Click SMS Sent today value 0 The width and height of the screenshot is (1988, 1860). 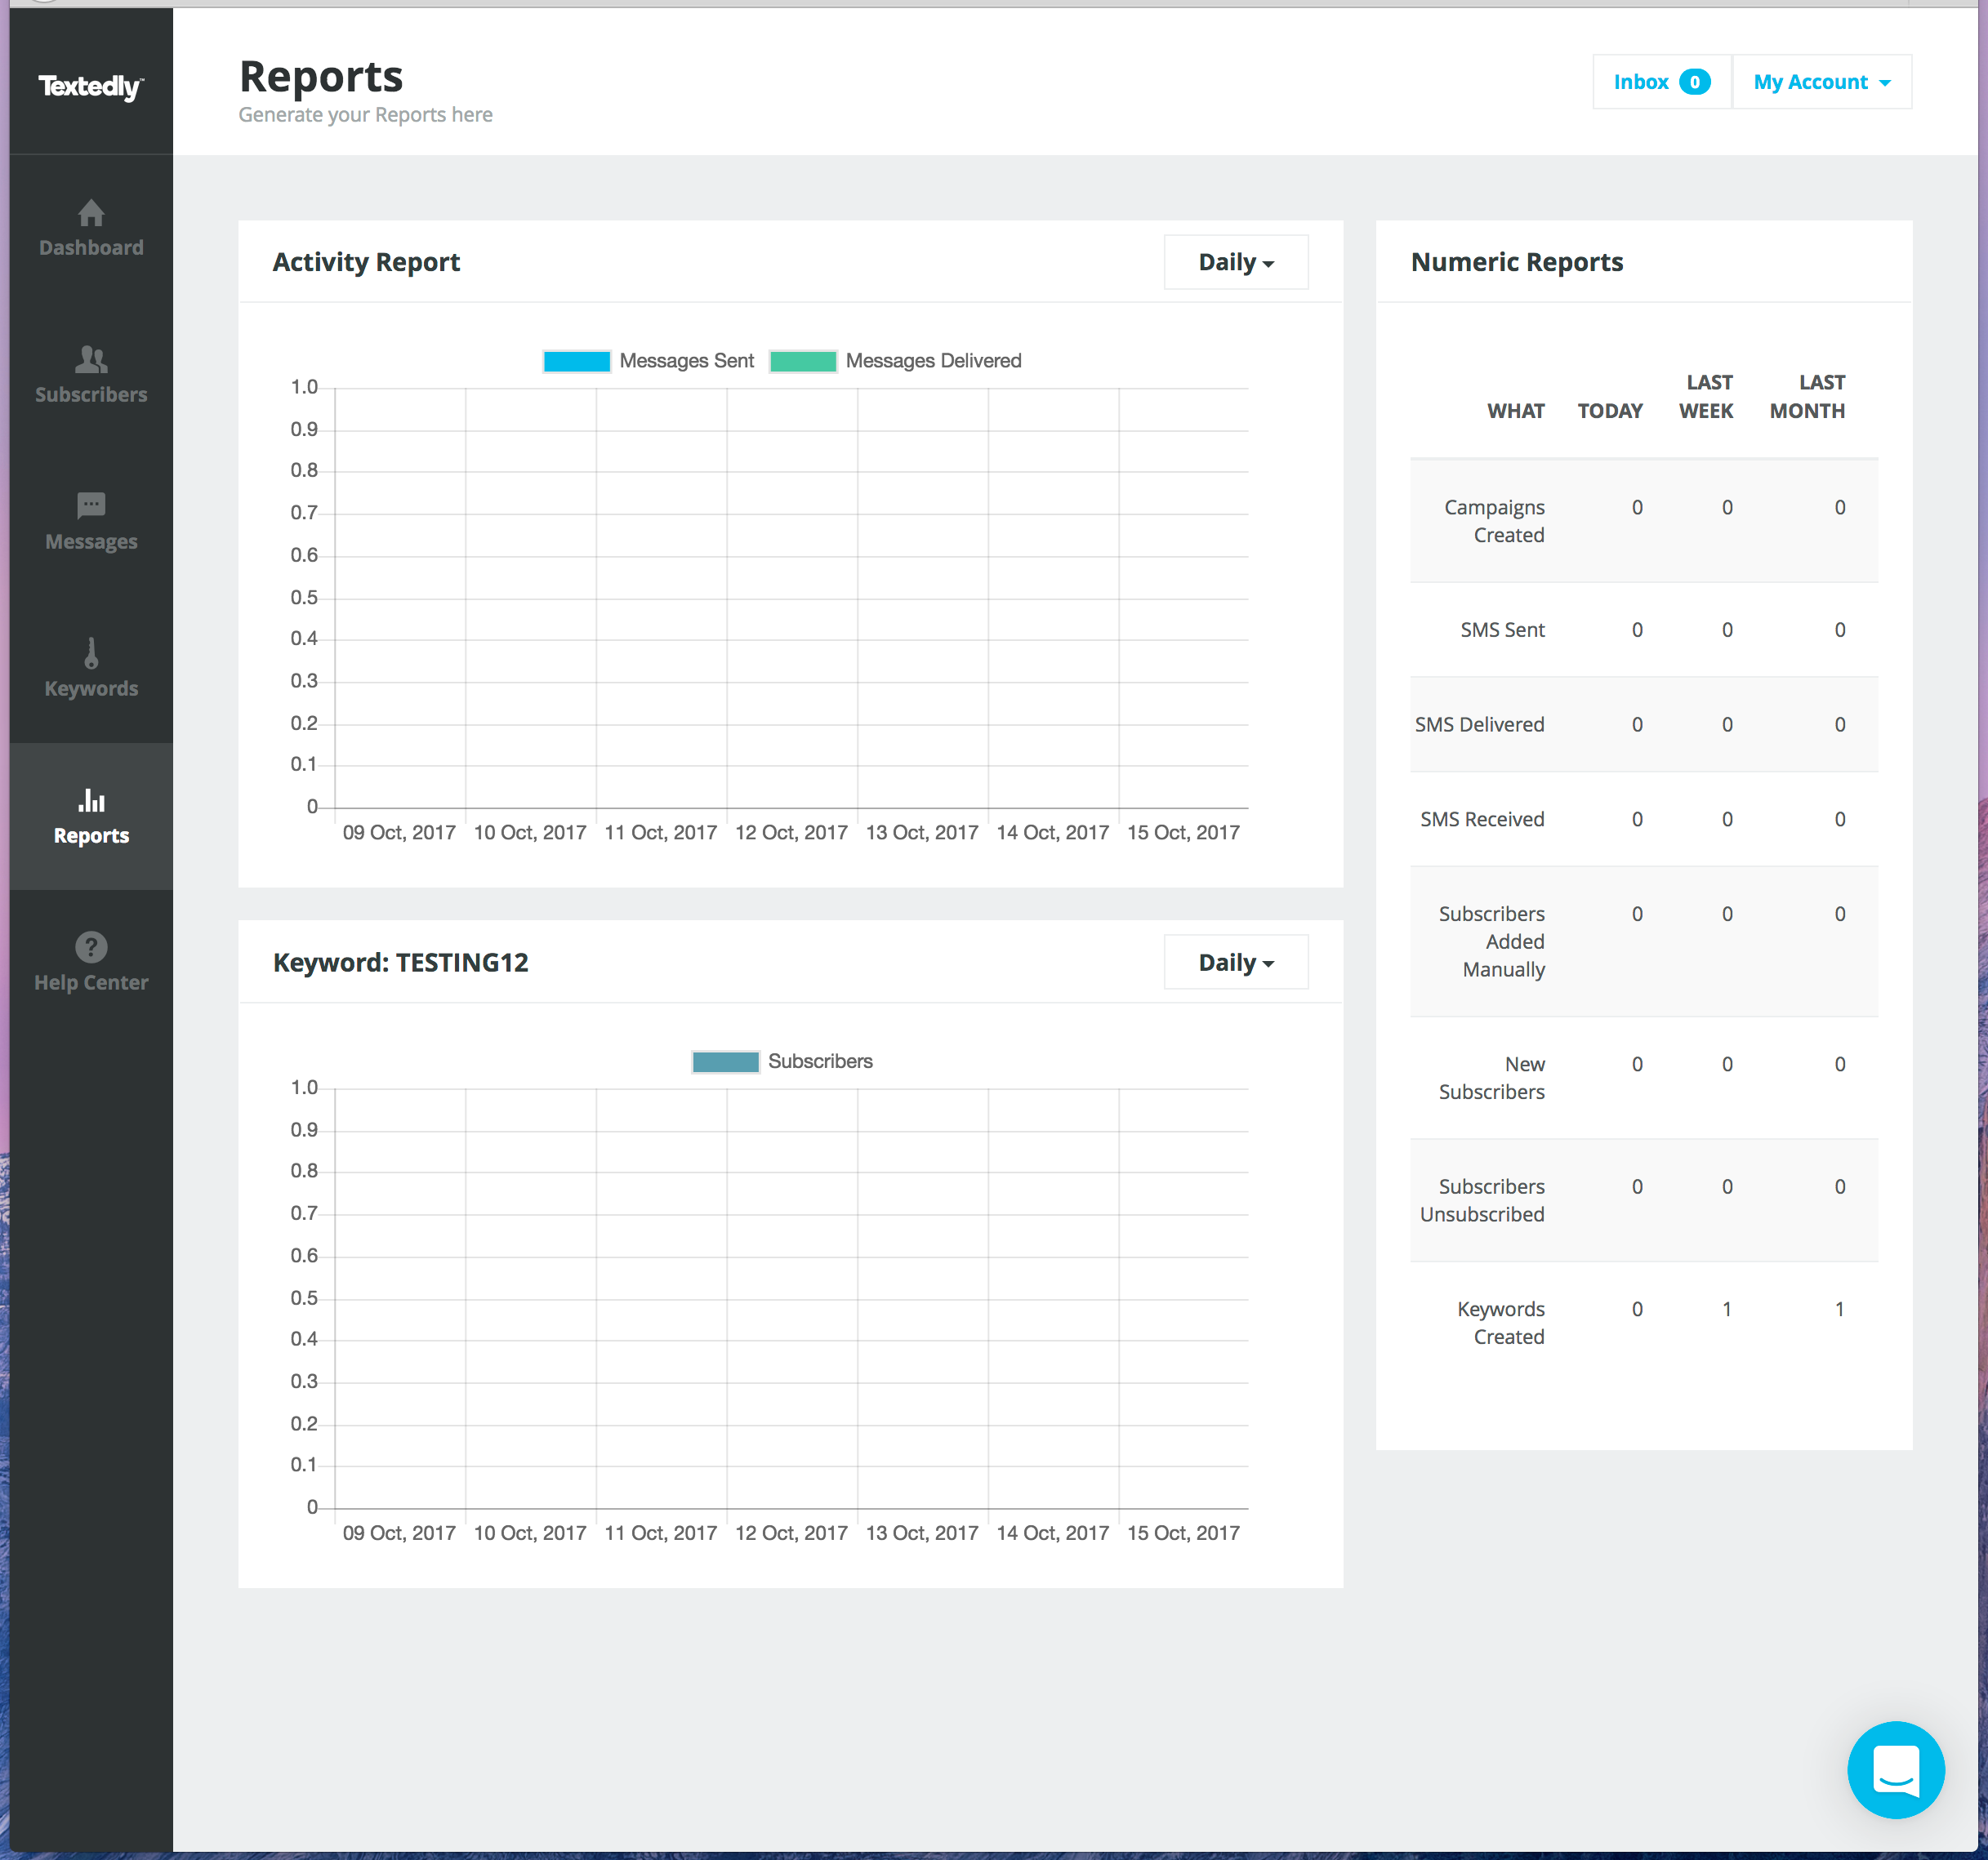click(x=1637, y=630)
